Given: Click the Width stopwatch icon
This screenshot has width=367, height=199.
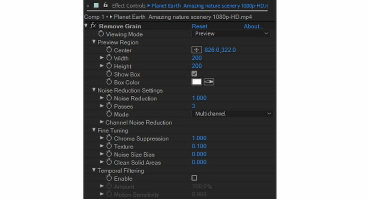Looking at the screenshot, I should (109, 57).
